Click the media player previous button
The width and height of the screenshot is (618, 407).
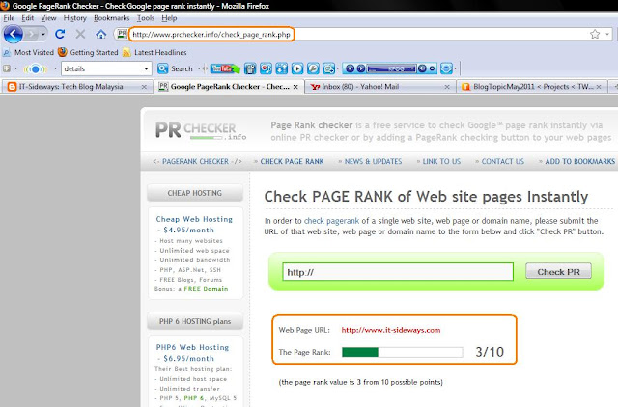coord(350,68)
